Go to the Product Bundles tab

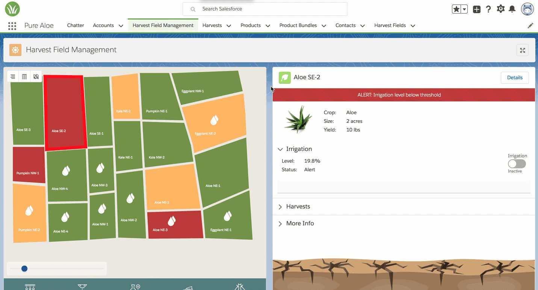click(x=298, y=26)
